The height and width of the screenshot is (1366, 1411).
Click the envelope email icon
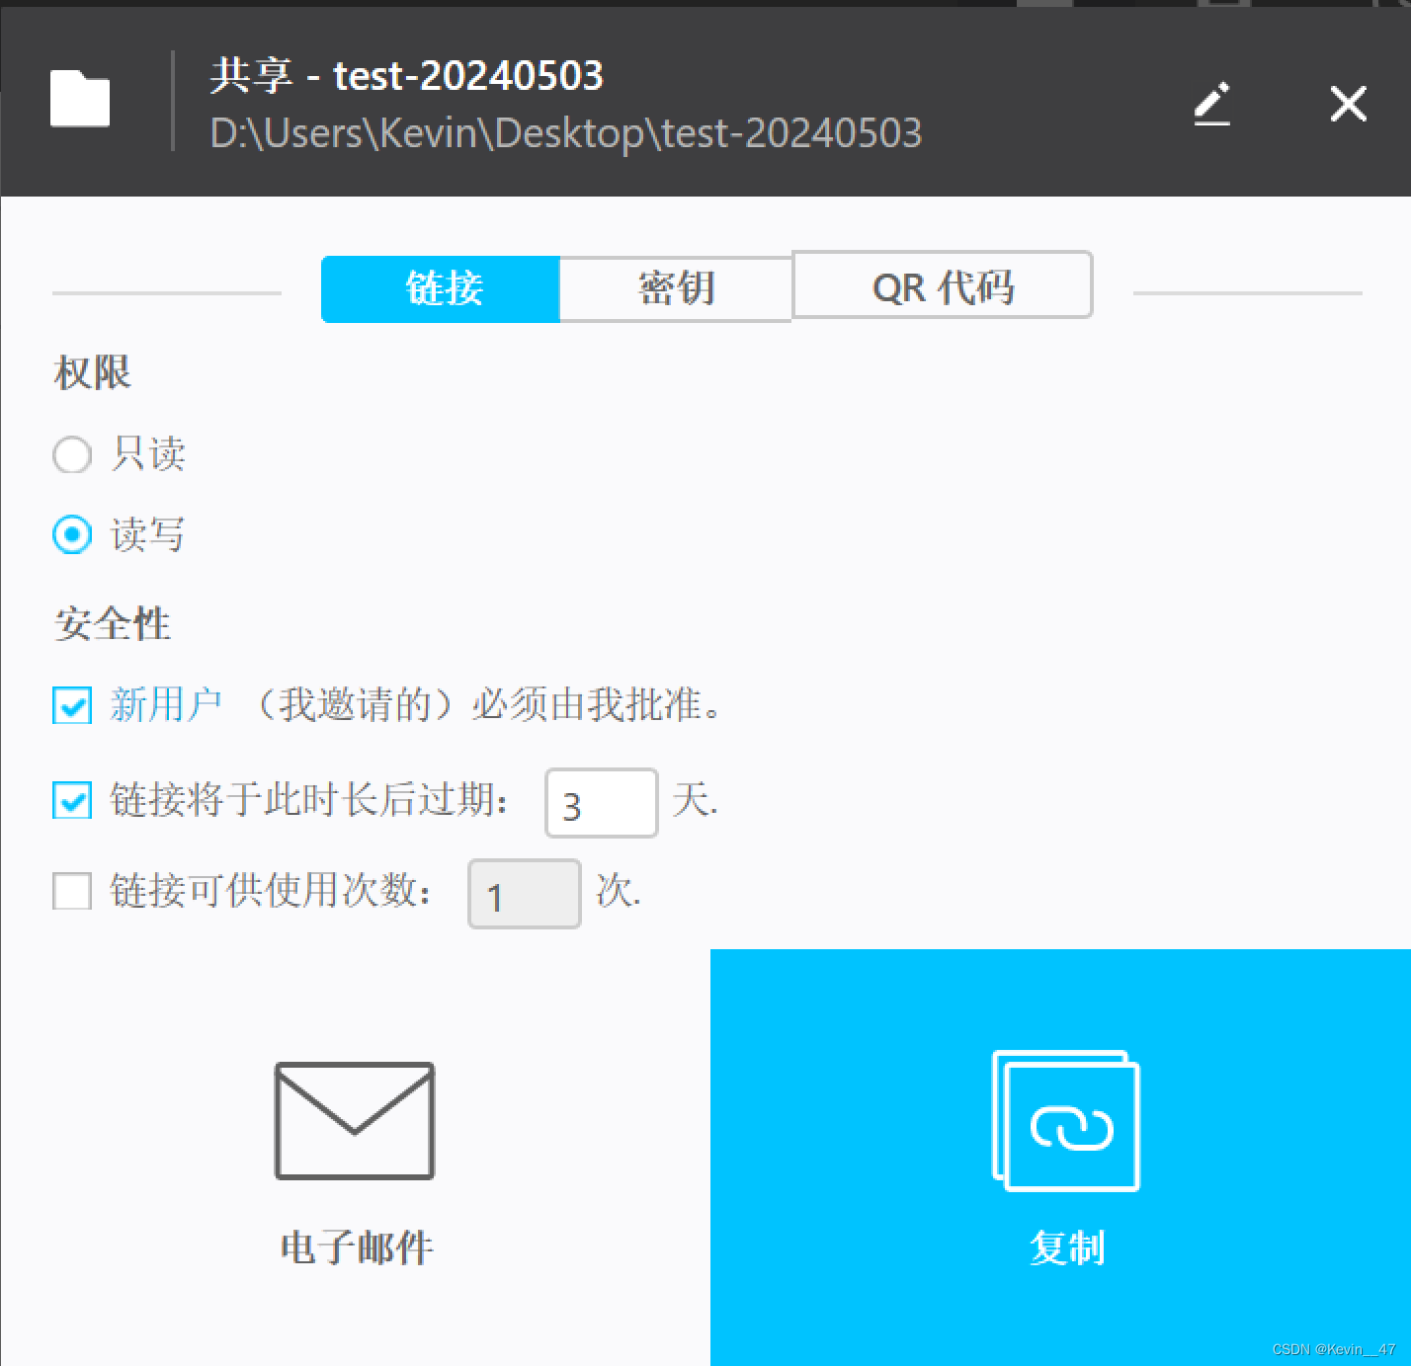pos(355,1121)
